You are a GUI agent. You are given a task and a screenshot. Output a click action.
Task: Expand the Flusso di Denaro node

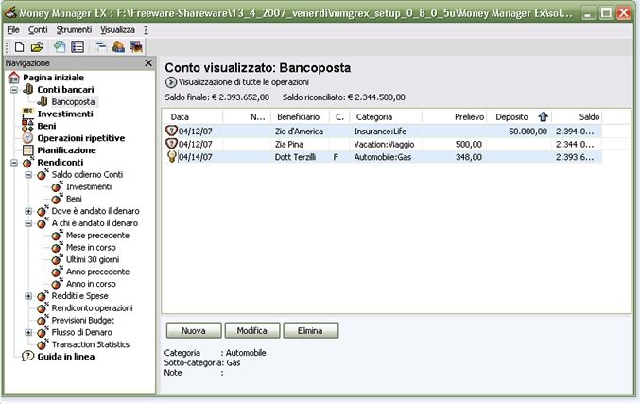tap(28, 332)
